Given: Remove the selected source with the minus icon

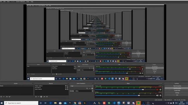Looking at the screenshot, I should click(x=38, y=97).
